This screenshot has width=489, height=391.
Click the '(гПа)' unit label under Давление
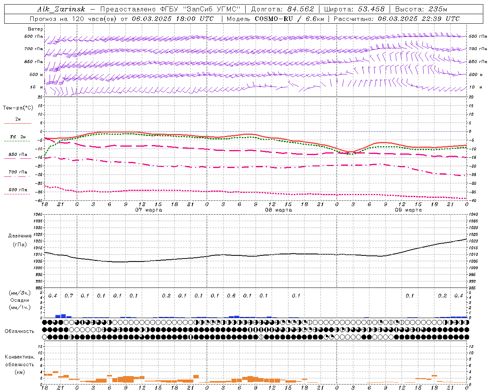(x=20, y=245)
